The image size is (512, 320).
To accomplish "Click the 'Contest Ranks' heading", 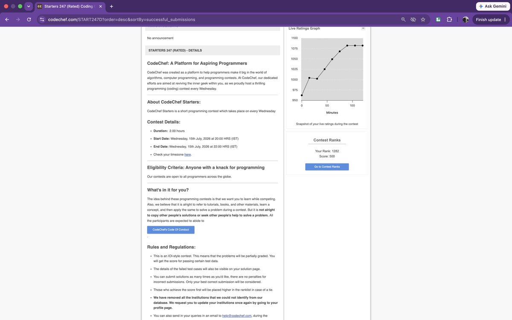I will pos(327,140).
